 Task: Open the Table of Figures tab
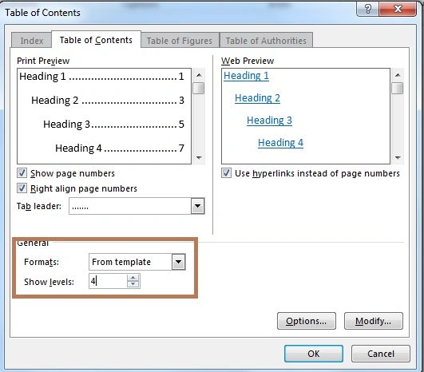click(180, 41)
